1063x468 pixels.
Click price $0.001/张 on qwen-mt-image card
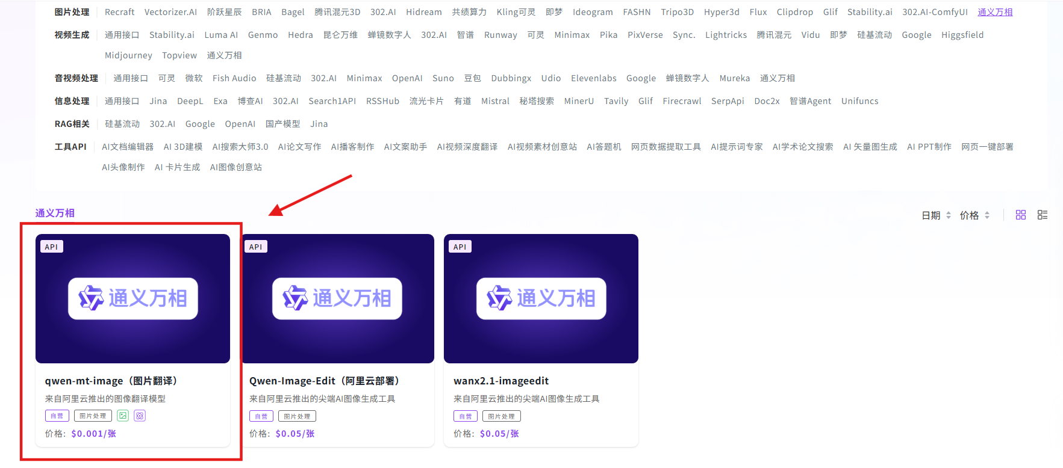(x=93, y=434)
